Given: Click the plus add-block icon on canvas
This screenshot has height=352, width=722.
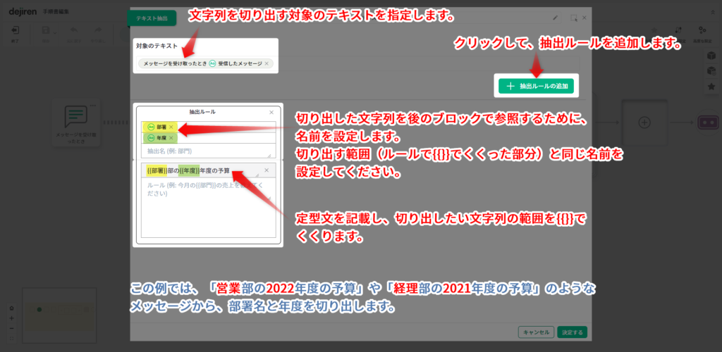Looking at the screenshot, I should pyautogui.click(x=644, y=122).
